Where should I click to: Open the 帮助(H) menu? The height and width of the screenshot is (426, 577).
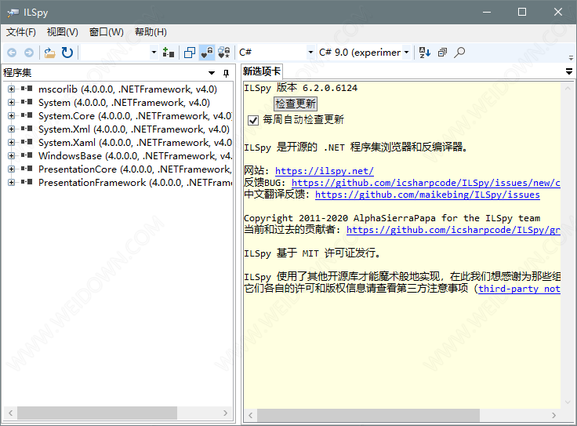[x=151, y=32]
